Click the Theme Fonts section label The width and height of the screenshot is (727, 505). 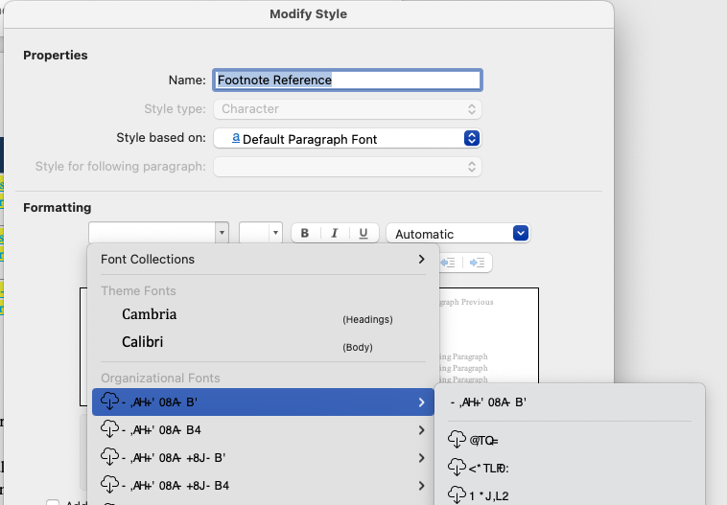click(139, 291)
